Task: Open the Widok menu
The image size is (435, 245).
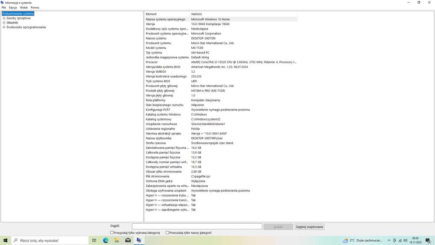Action: (23, 7)
